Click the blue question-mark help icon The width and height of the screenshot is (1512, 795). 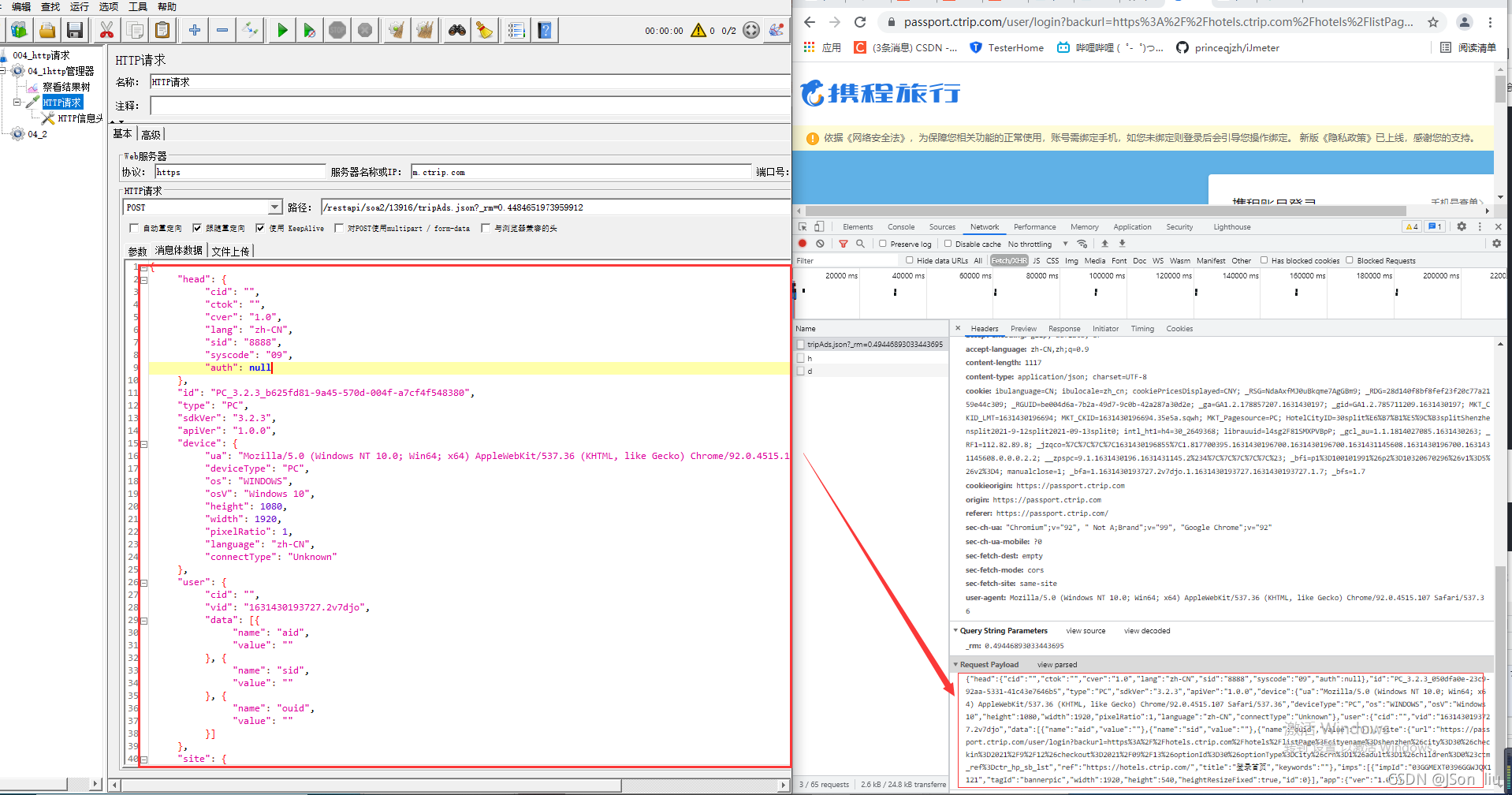(545, 31)
